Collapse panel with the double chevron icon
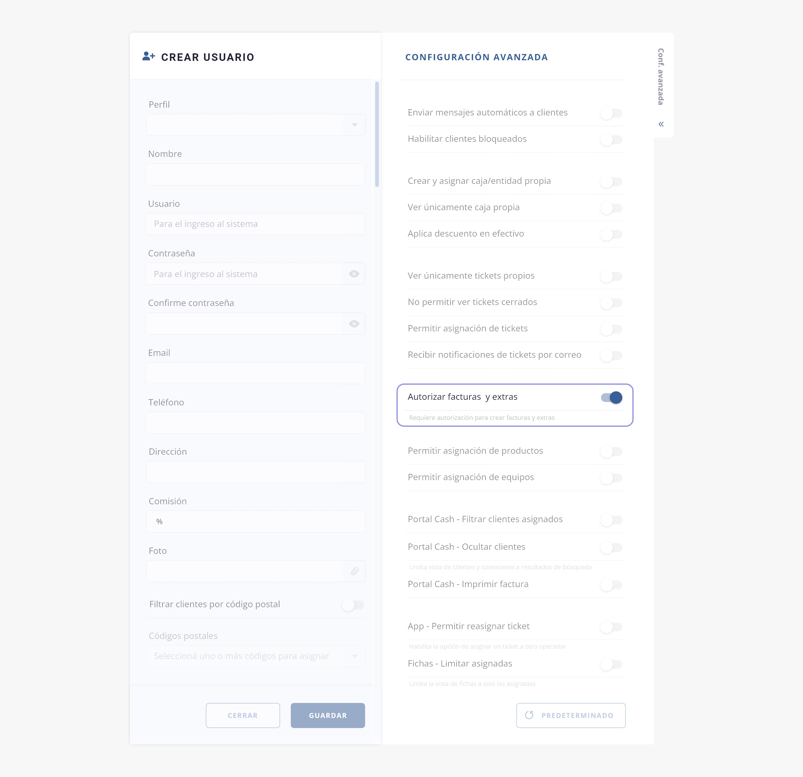Viewport: 803px width, 777px height. point(661,124)
